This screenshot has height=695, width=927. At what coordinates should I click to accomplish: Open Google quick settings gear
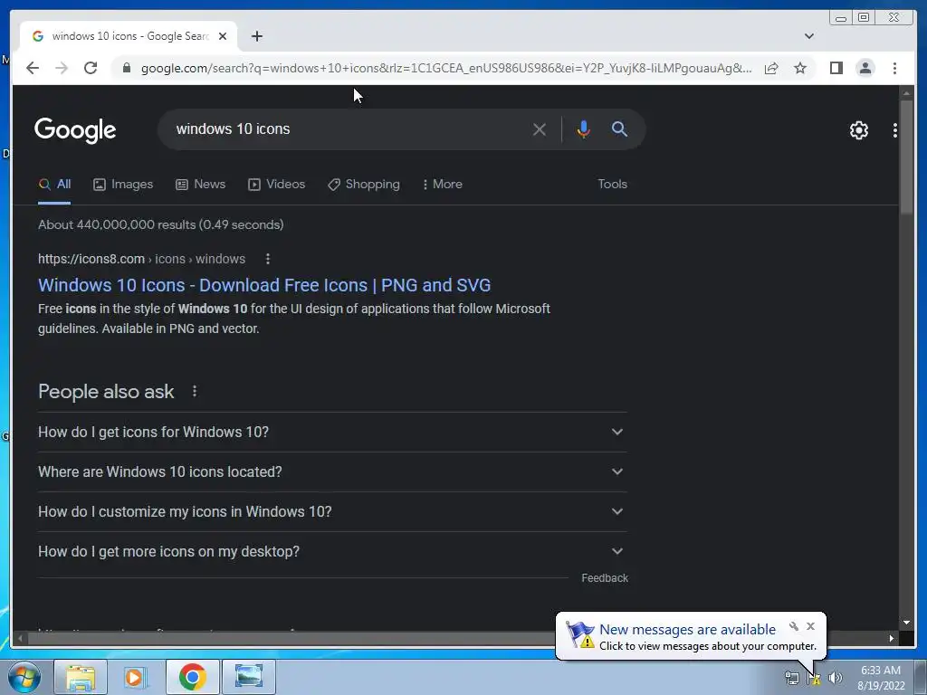(858, 130)
